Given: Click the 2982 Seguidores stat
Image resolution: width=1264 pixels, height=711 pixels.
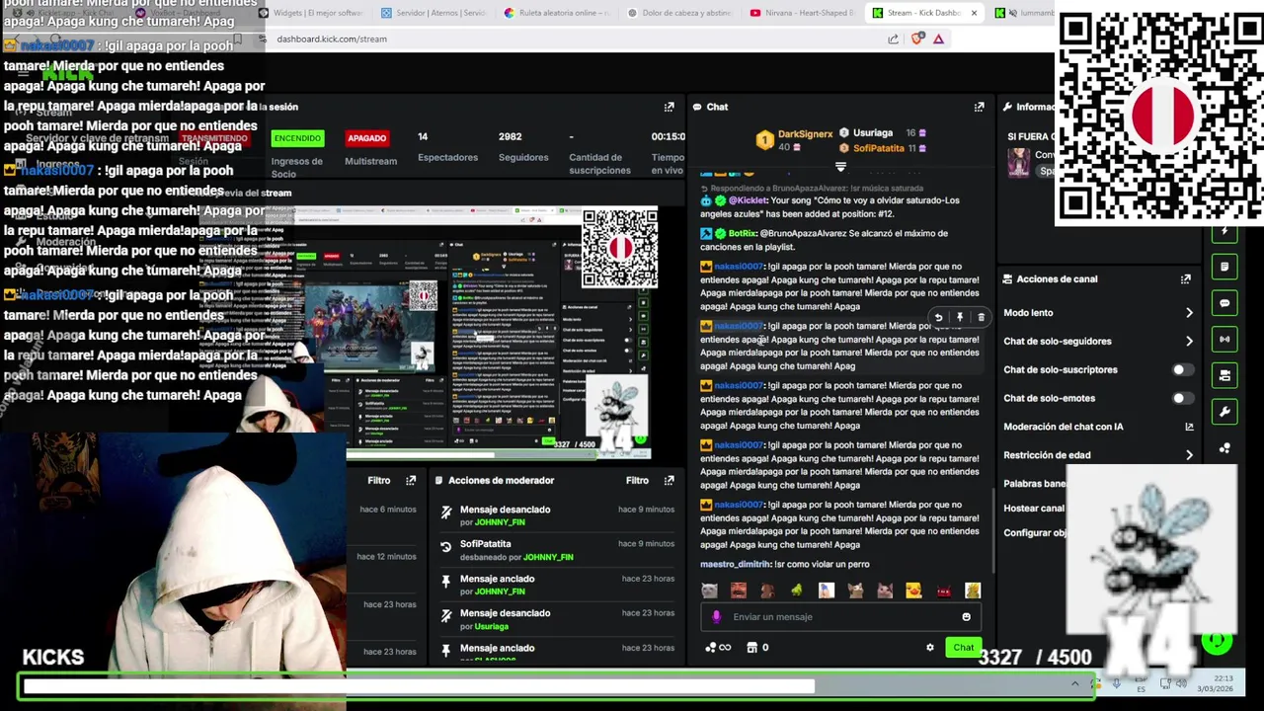Looking at the screenshot, I should 522,147.
